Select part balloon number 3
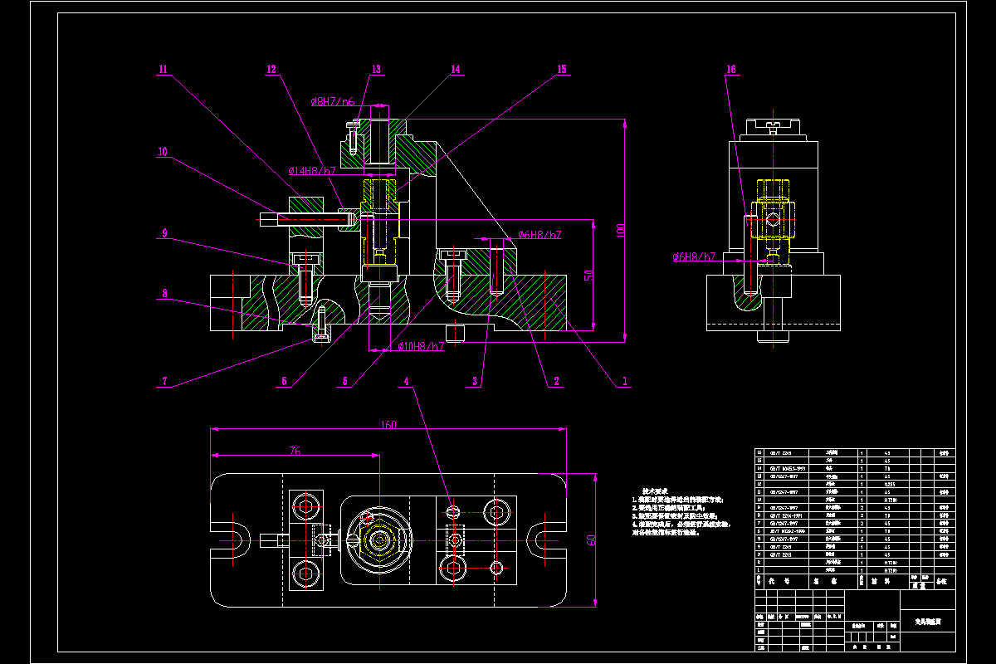 tap(475, 381)
